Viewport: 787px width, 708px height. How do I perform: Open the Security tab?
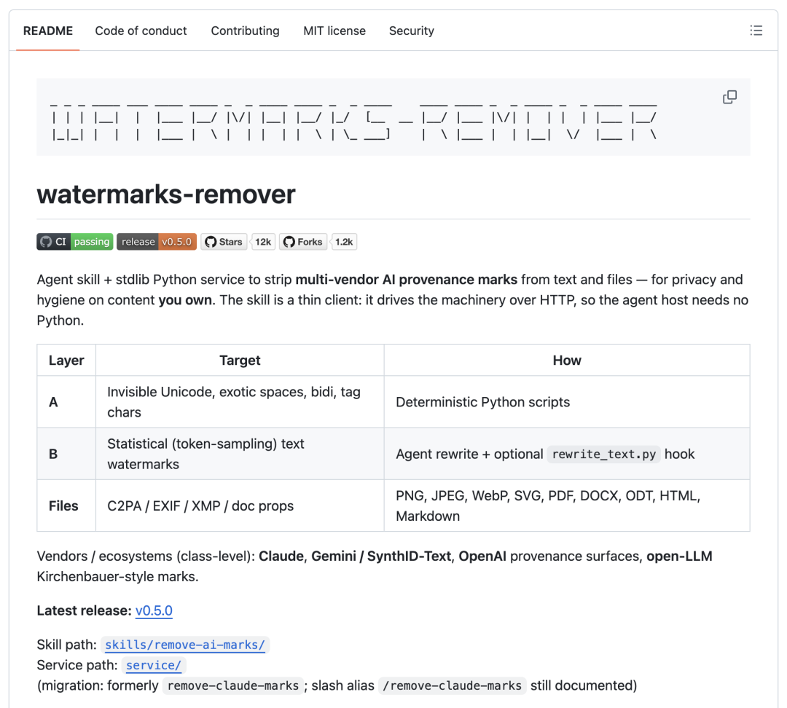pos(411,31)
